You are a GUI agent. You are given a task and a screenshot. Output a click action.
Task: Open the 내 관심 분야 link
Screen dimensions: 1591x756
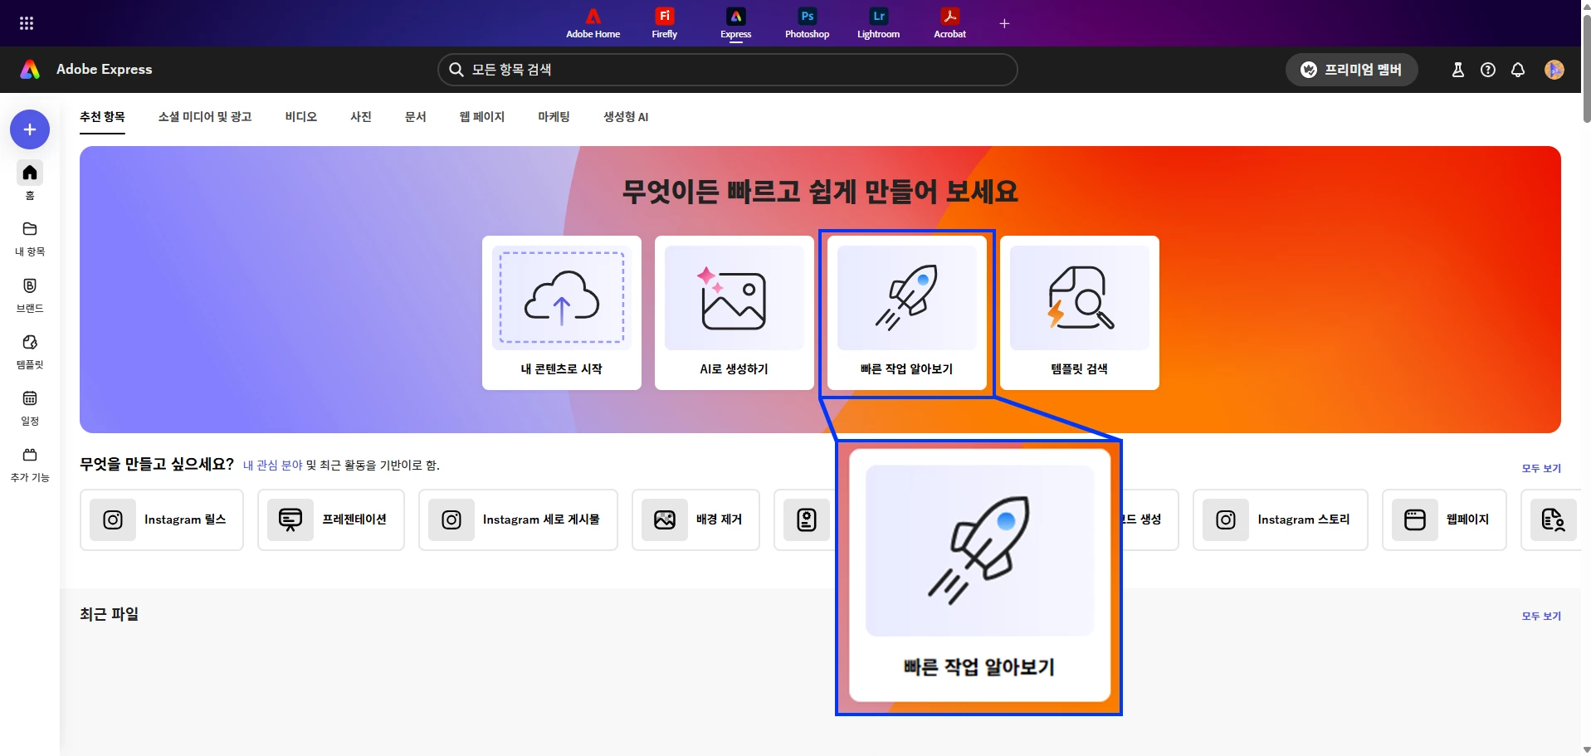(272, 466)
